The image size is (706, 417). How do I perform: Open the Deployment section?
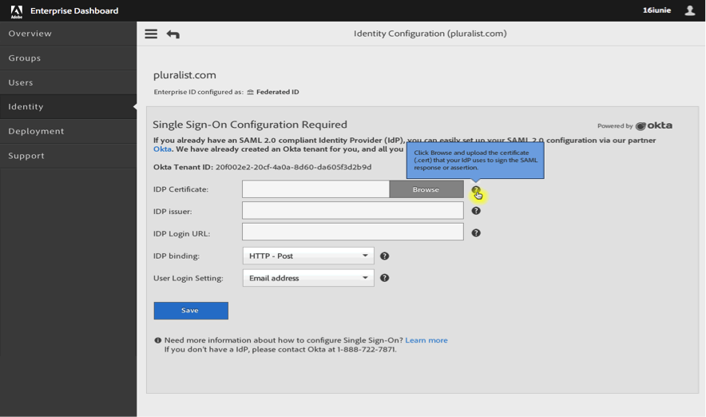tap(36, 131)
